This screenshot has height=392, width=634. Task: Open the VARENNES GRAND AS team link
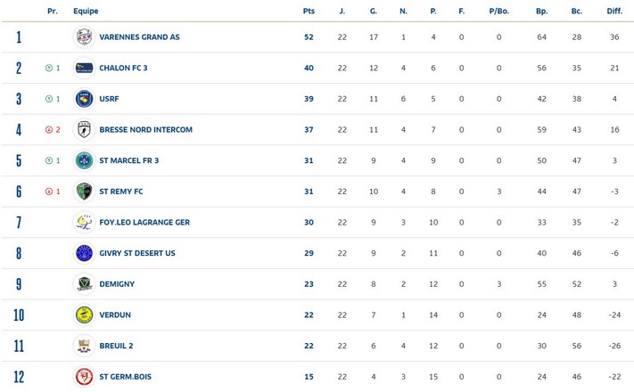pyautogui.click(x=139, y=37)
